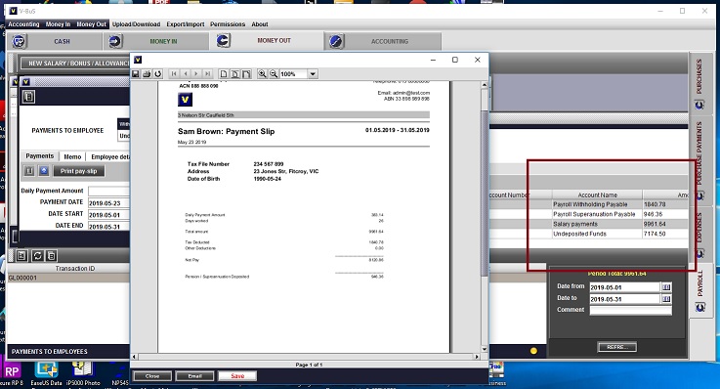
Task: Print the payment slip via printer icon
Action: pos(147,74)
